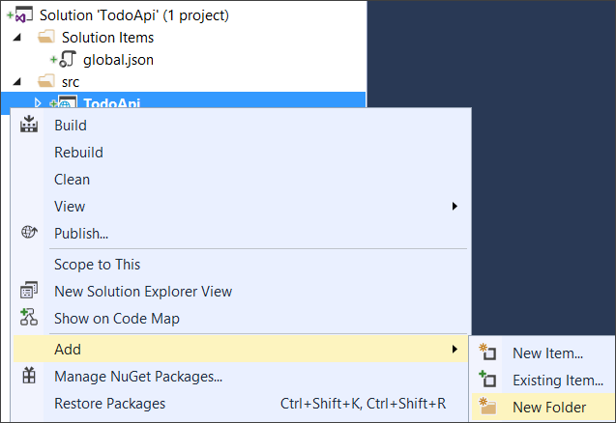616x423 pixels.
Task: Open the Add submenu entry
Action: [x=68, y=350]
